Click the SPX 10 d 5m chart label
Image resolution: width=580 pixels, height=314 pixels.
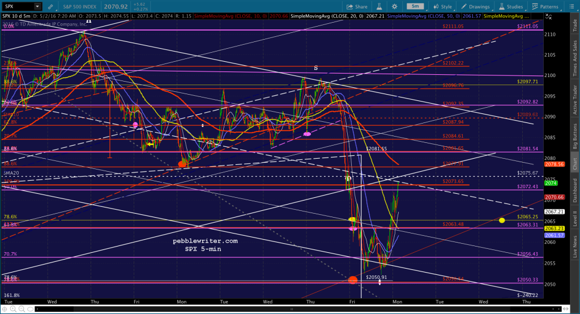pos(16,16)
